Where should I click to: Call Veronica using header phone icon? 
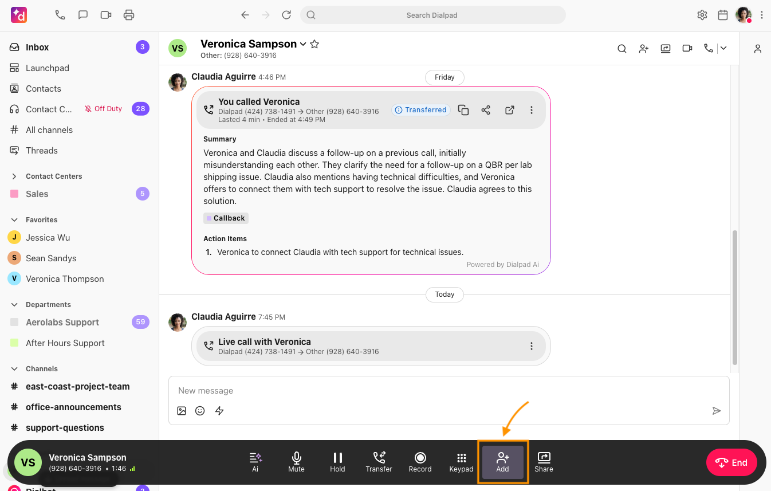709,49
